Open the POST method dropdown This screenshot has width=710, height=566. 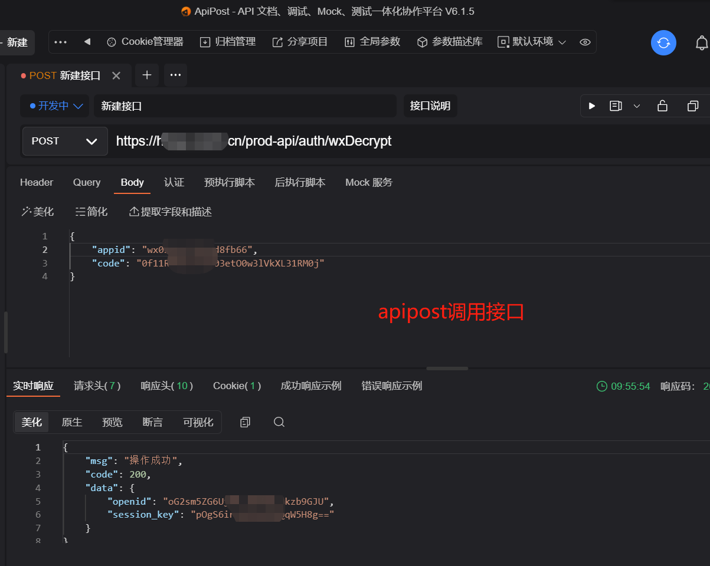tap(65, 141)
